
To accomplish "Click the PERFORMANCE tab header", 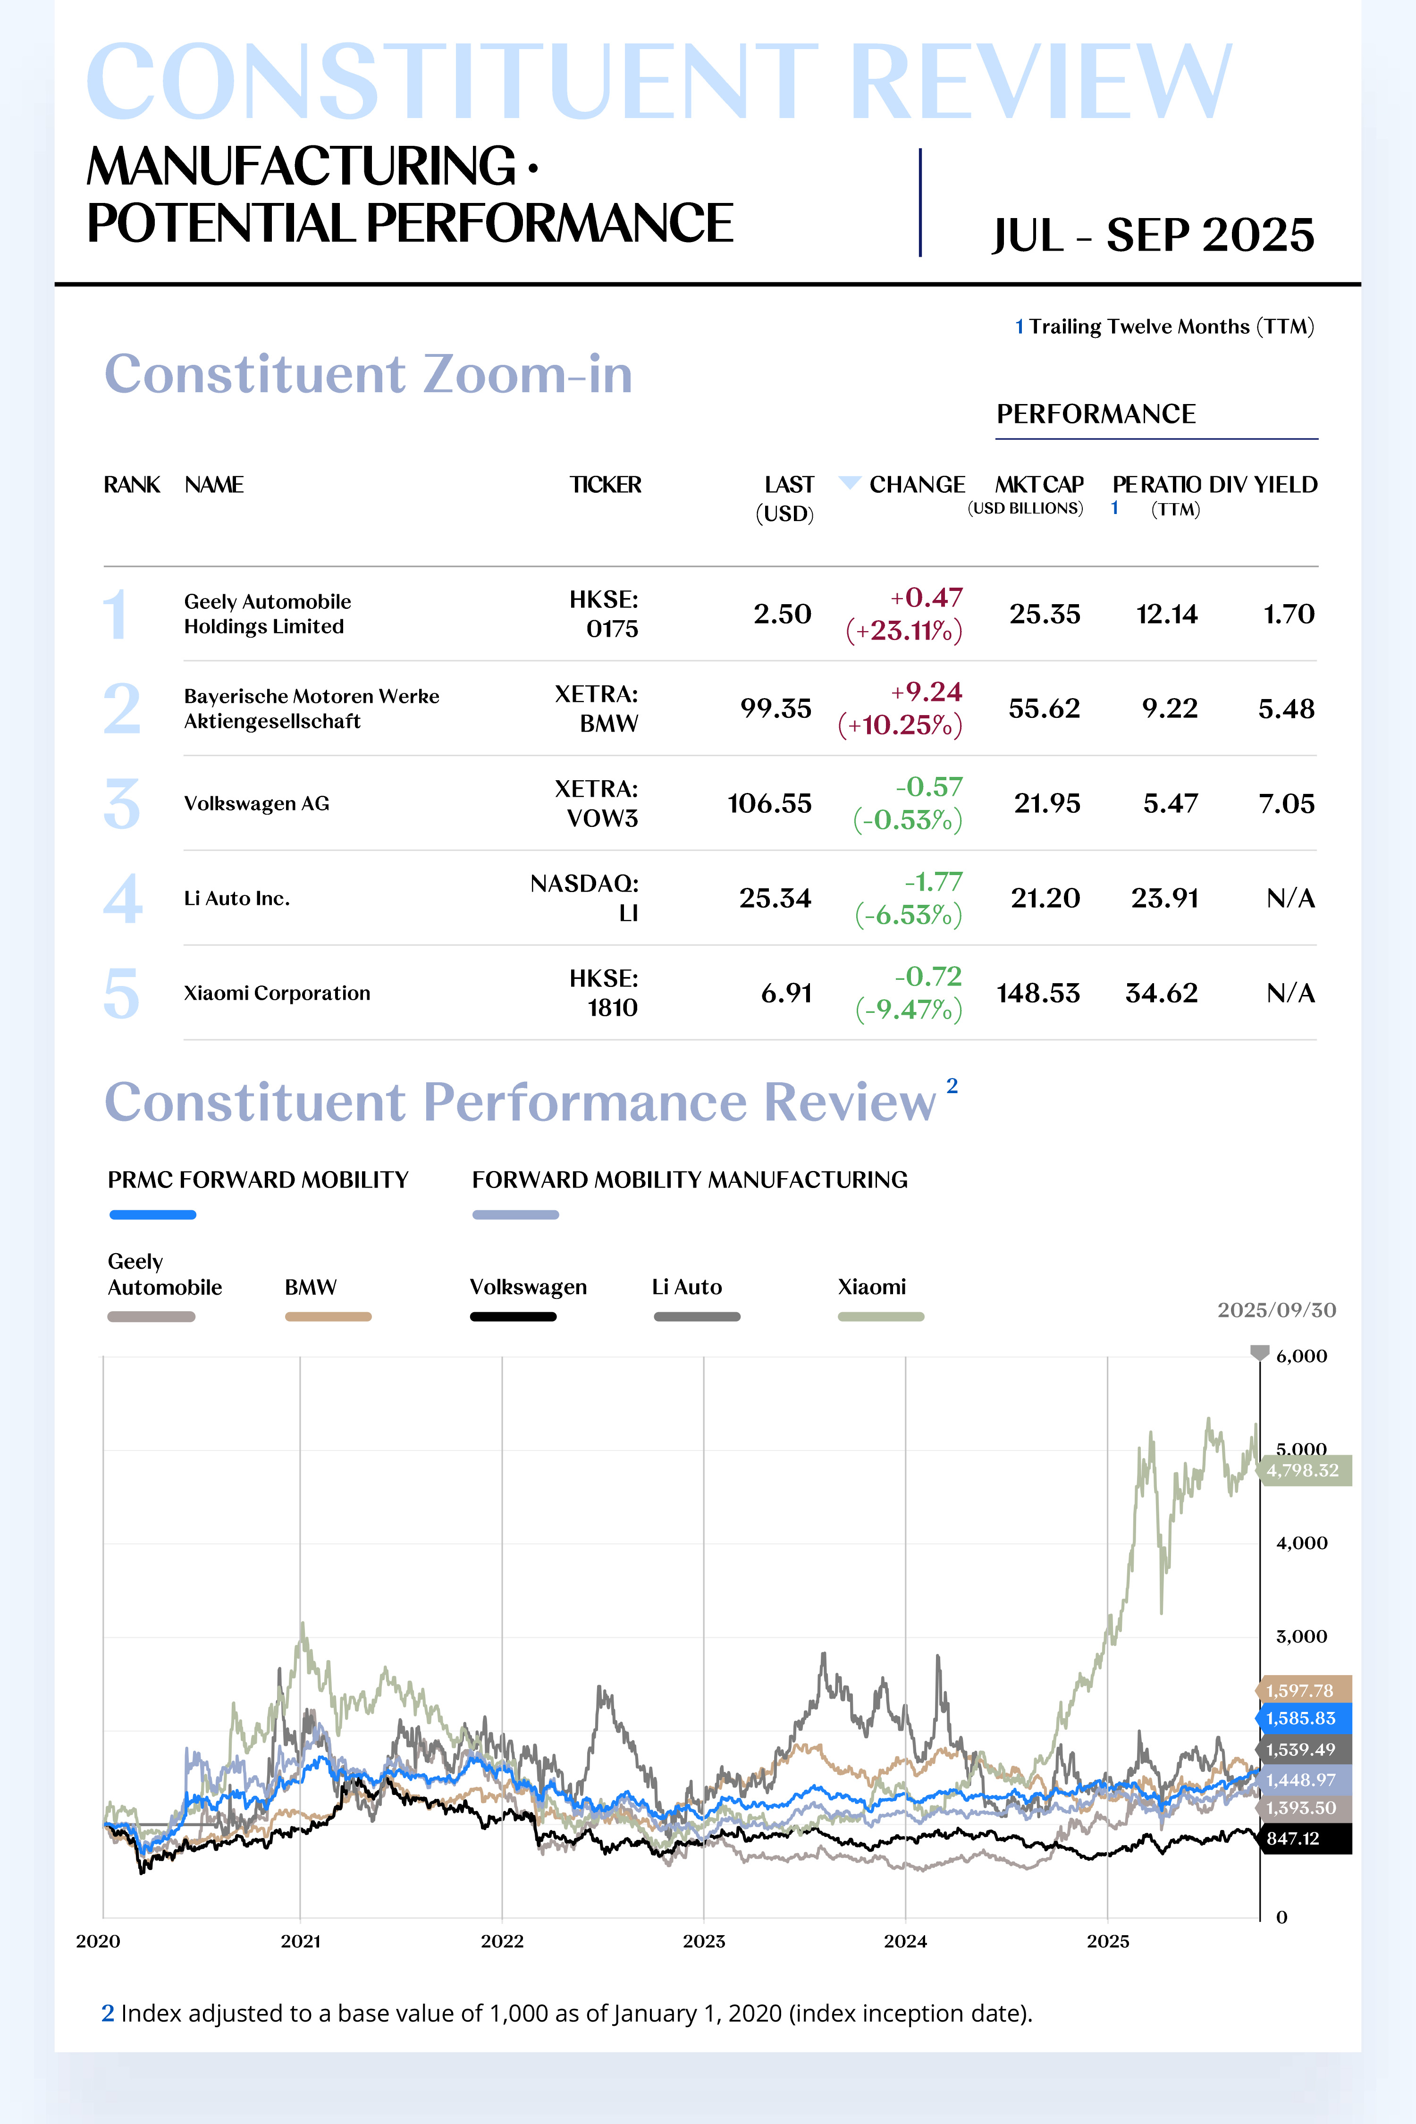I will [1096, 413].
